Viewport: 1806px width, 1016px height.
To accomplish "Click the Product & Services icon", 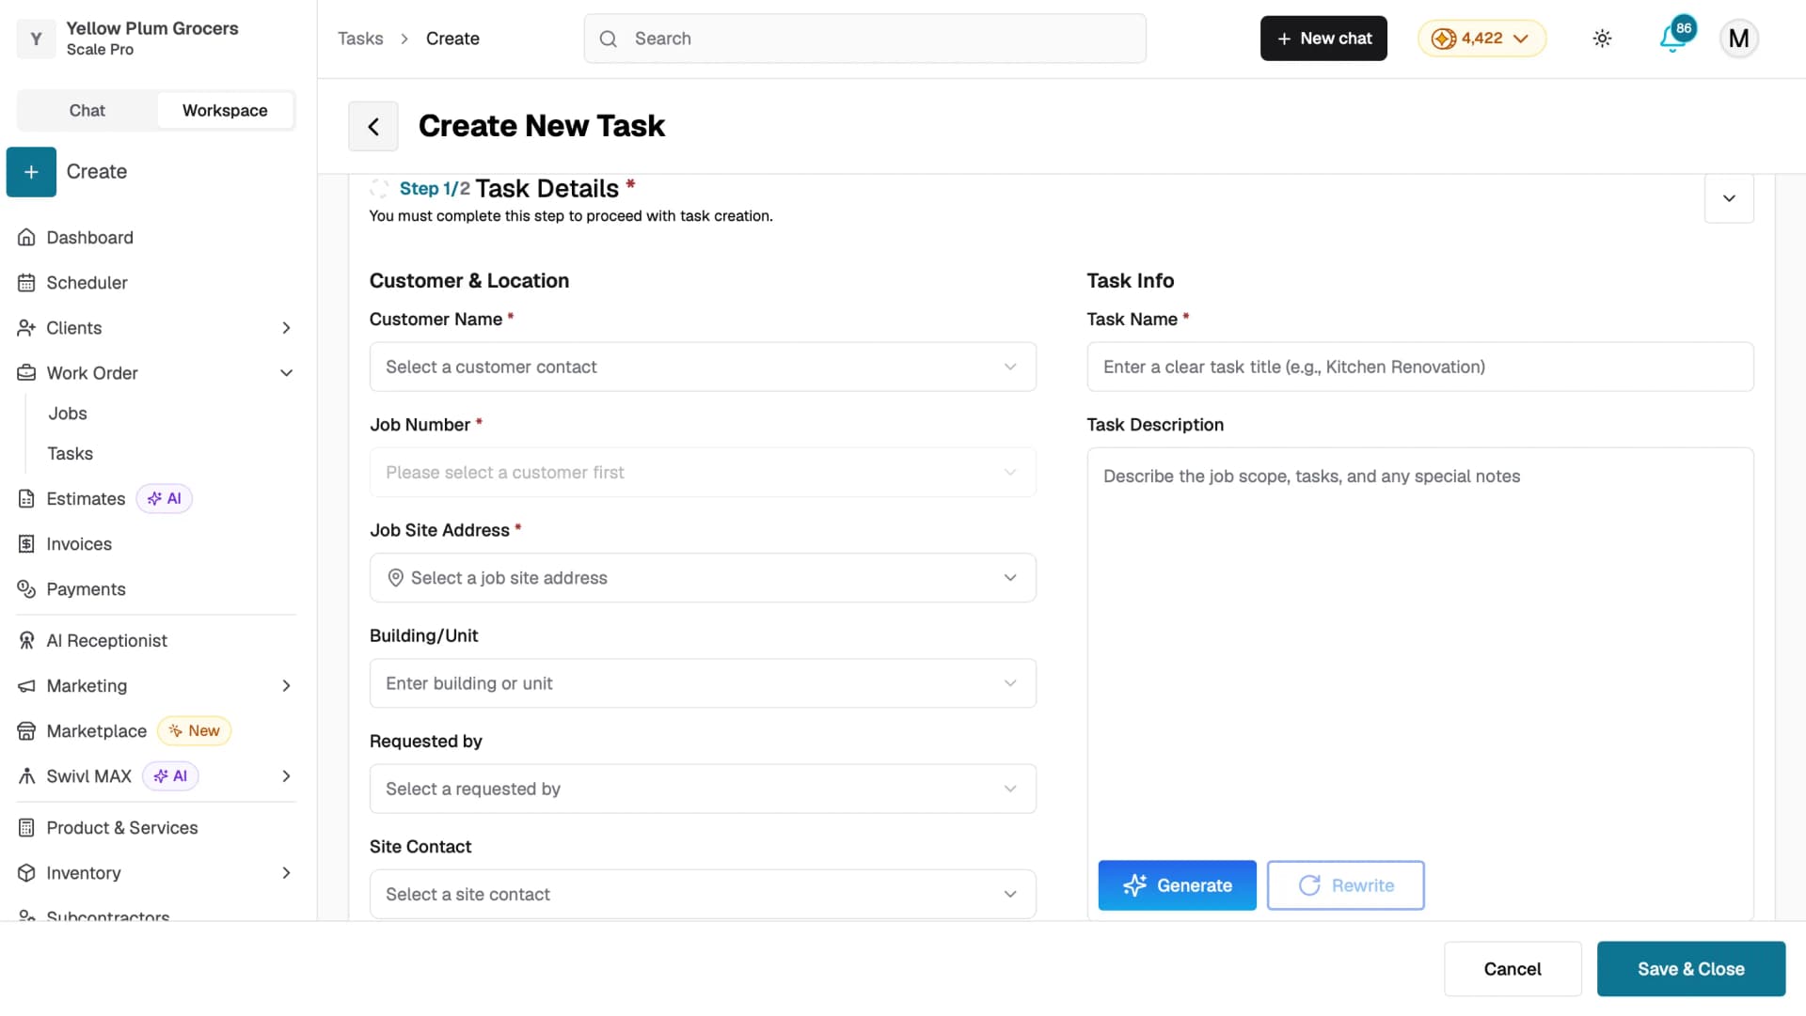I will (x=26, y=828).
